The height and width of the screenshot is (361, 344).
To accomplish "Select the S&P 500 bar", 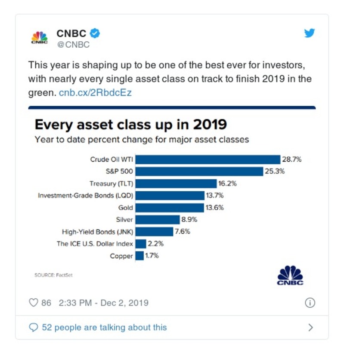I will click(199, 171).
